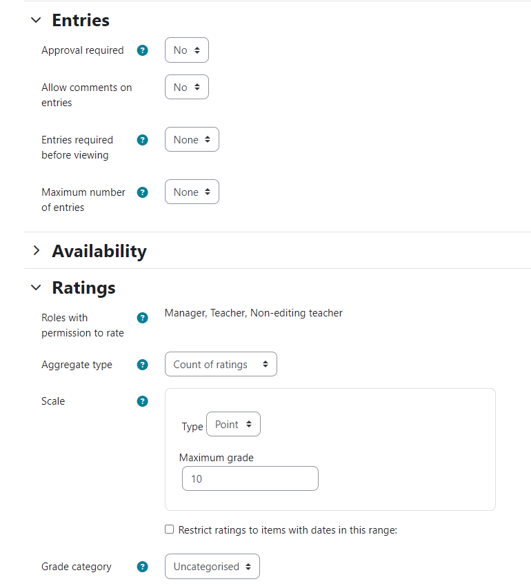
Task: Open the Grade category Uncategorised dropdown
Action: click(x=212, y=566)
